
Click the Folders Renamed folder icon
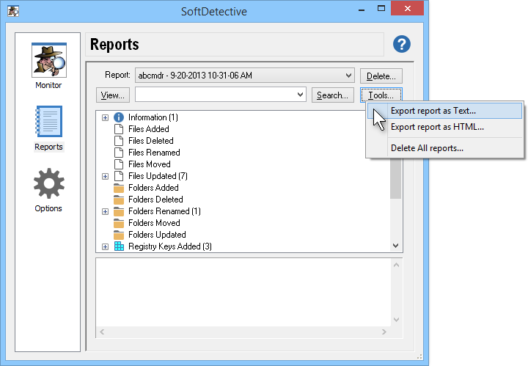[x=119, y=211]
